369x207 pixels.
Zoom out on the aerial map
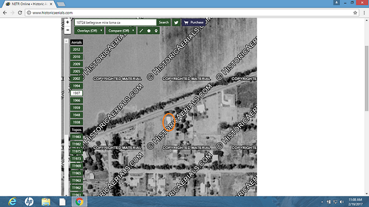(x=68, y=30)
